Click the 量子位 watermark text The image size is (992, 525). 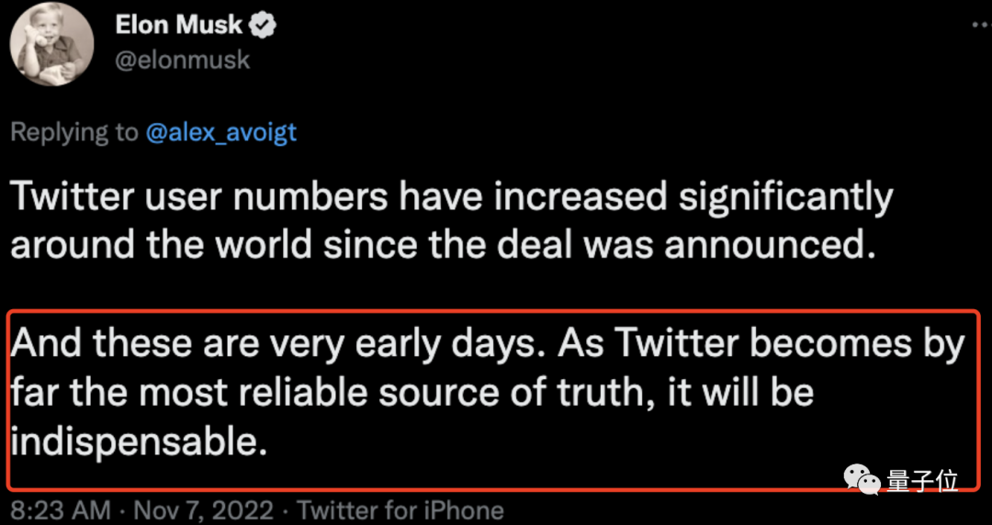[x=922, y=481]
